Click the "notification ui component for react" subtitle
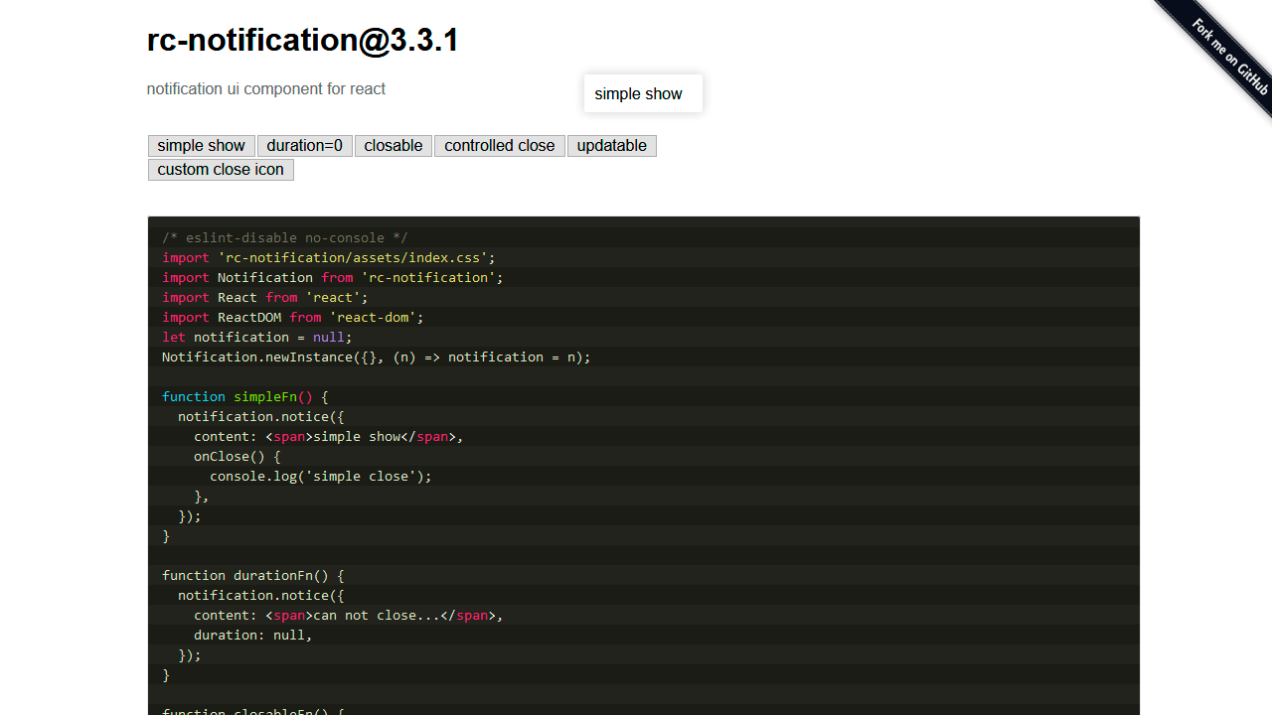The width and height of the screenshot is (1272, 715). click(x=266, y=89)
